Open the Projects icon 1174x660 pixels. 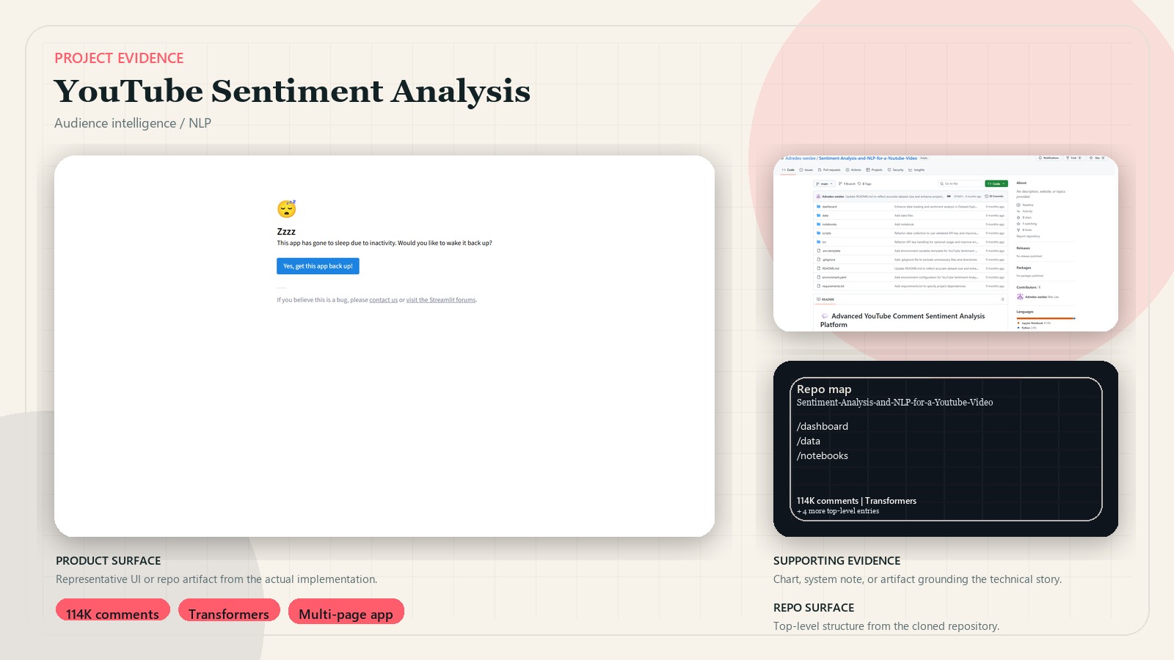[868, 169]
